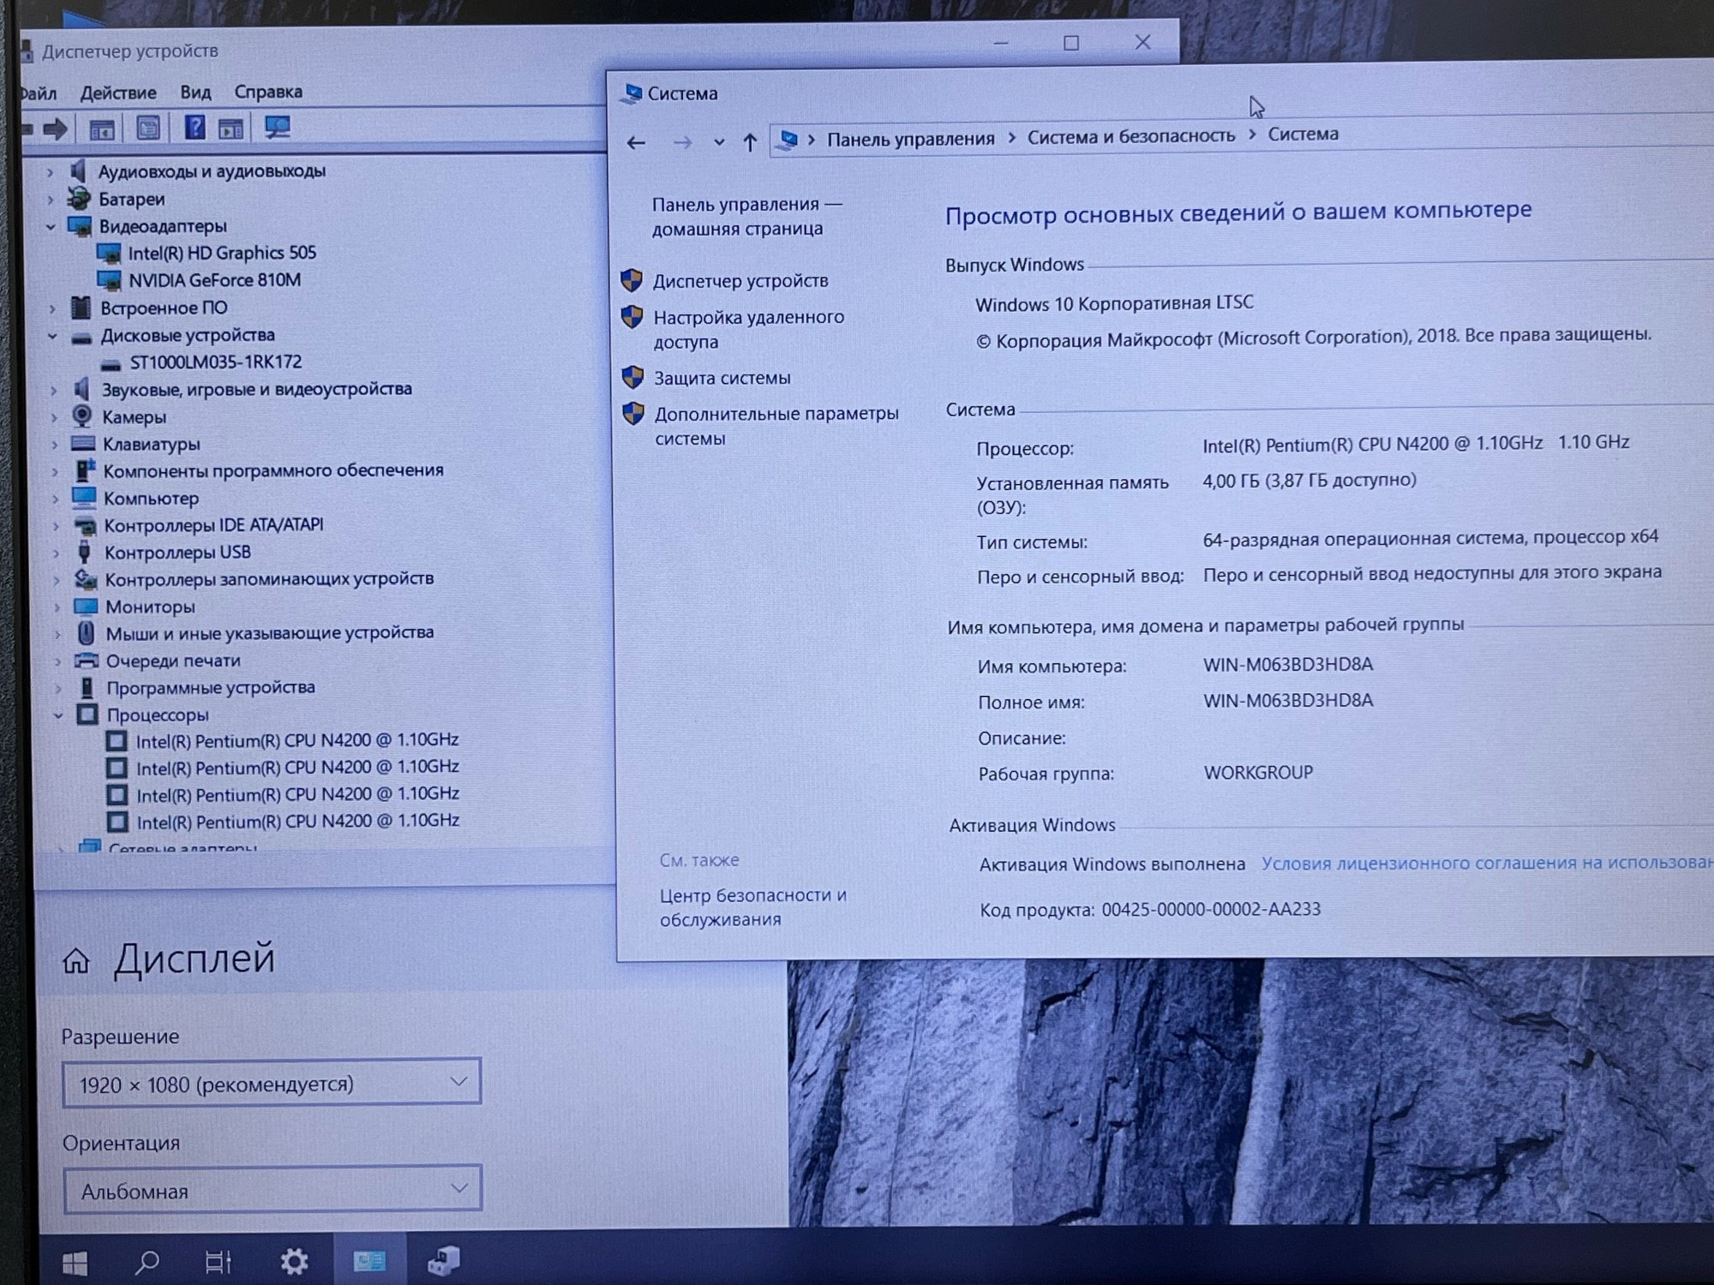Click properties toolbar icon in Device Manager
The image size is (1714, 1285).
[x=148, y=128]
